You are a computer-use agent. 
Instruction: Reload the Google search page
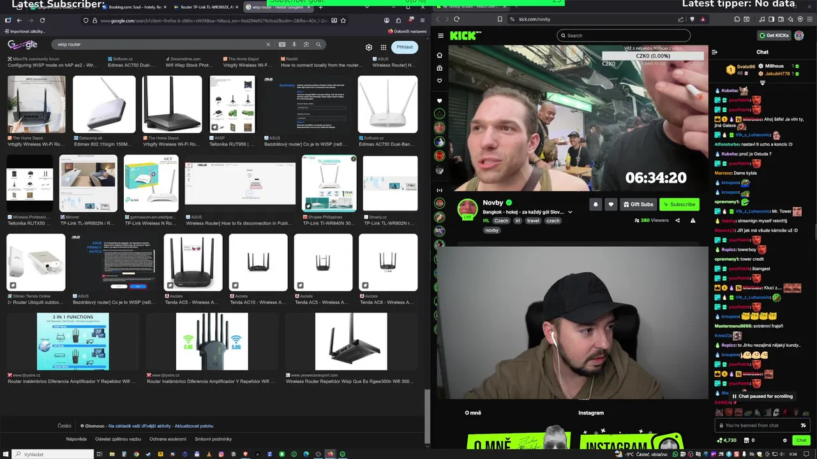(x=42, y=20)
